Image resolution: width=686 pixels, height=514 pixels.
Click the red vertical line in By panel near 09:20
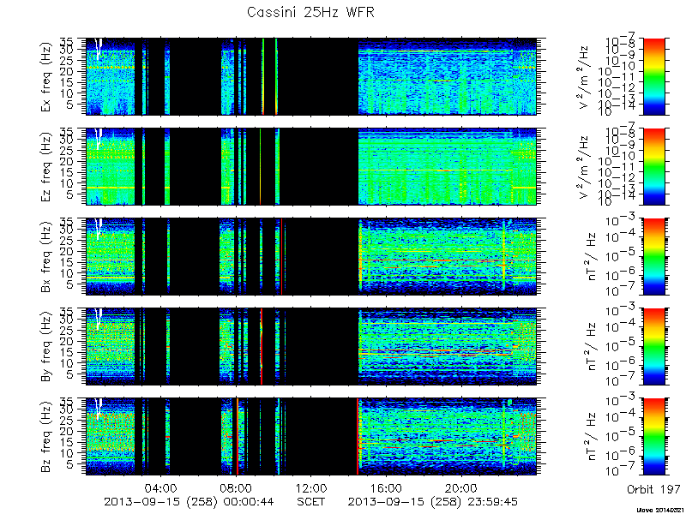coord(262,346)
